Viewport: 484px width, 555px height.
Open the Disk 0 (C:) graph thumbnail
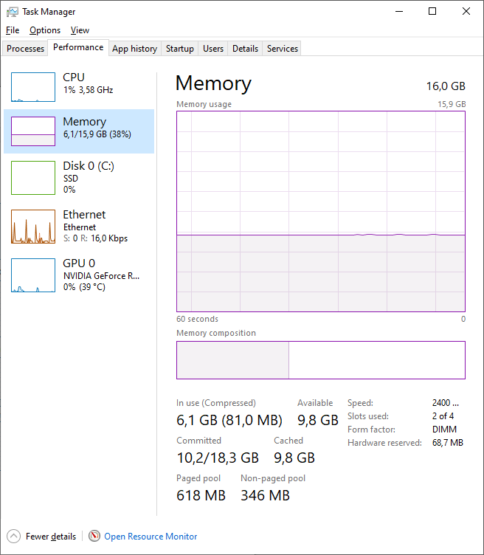[x=33, y=178]
